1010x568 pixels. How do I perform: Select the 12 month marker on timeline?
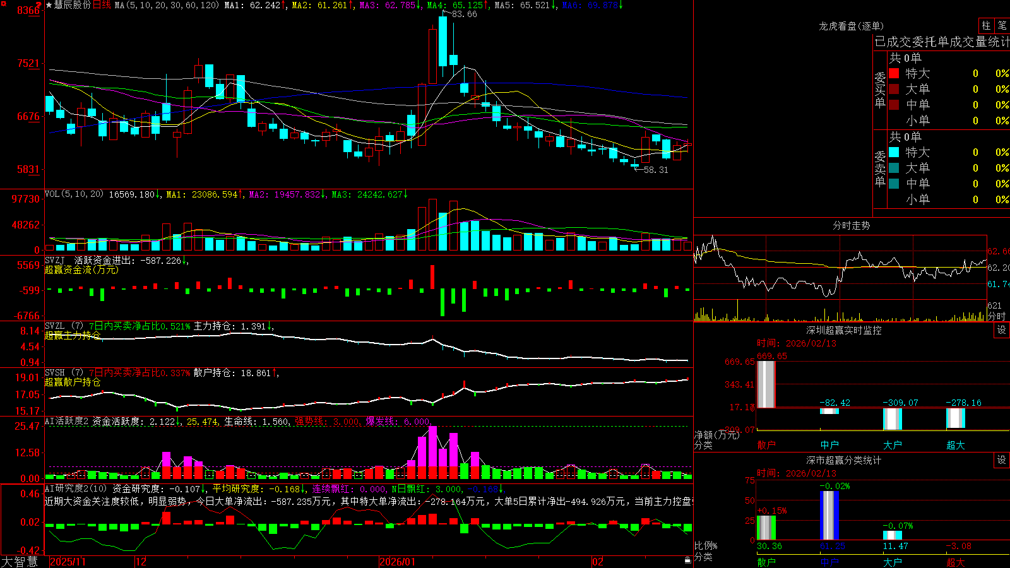141,562
